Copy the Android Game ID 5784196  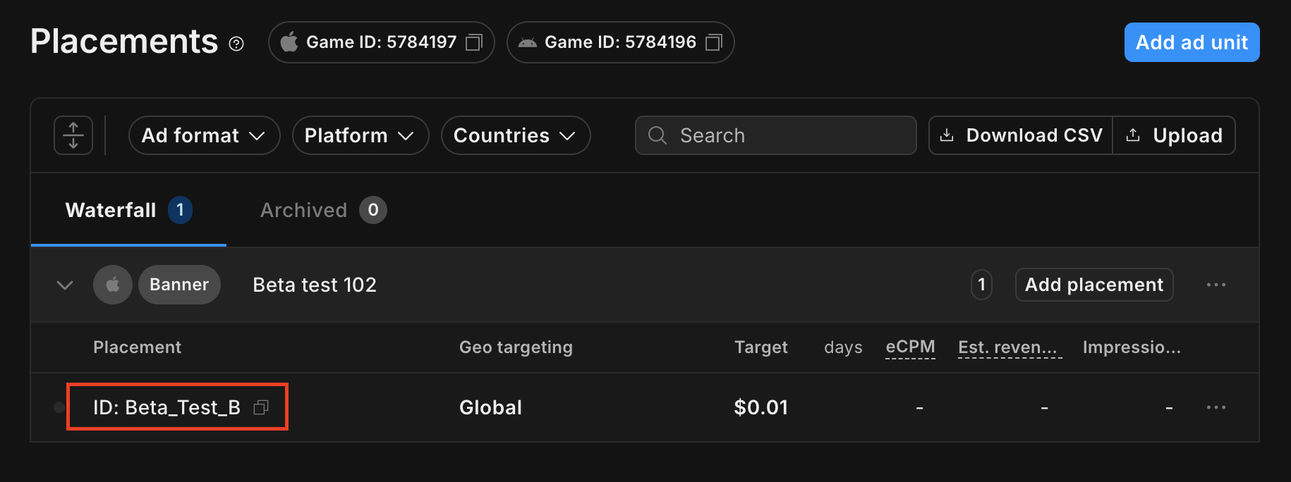pos(713,43)
